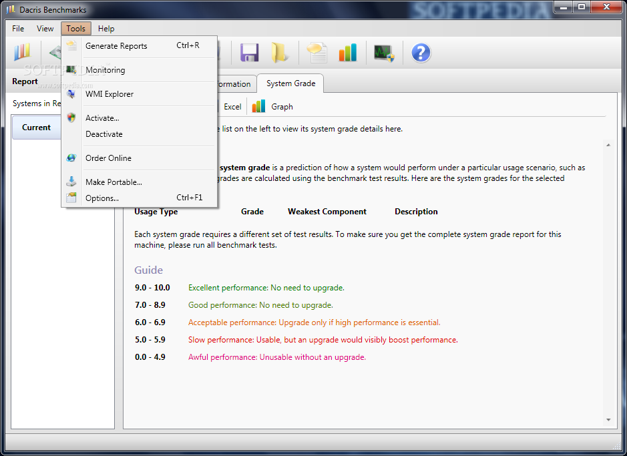Click the Make Portable download icon
The width and height of the screenshot is (627, 456).
click(71, 182)
